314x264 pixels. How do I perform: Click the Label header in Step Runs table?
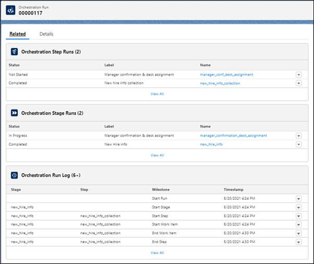109,65
